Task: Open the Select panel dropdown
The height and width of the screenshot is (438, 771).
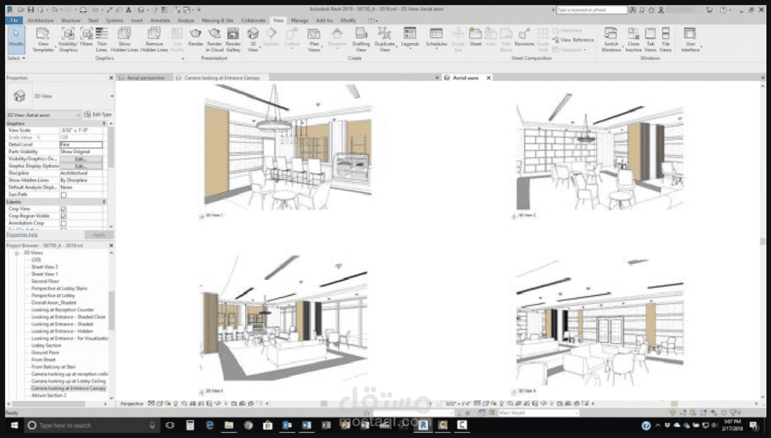Action: pyautogui.click(x=16, y=59)
